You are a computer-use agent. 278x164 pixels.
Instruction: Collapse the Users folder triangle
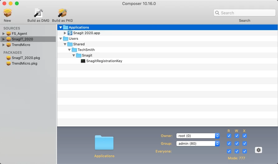tap(61, 39)
